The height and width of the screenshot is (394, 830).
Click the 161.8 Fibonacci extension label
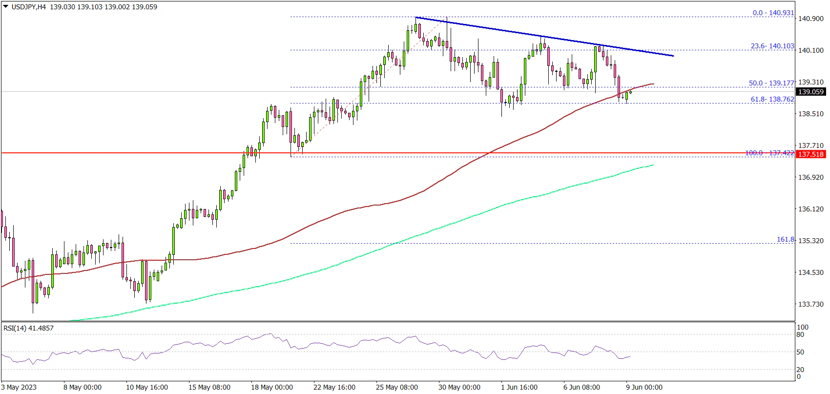(785, 240)
